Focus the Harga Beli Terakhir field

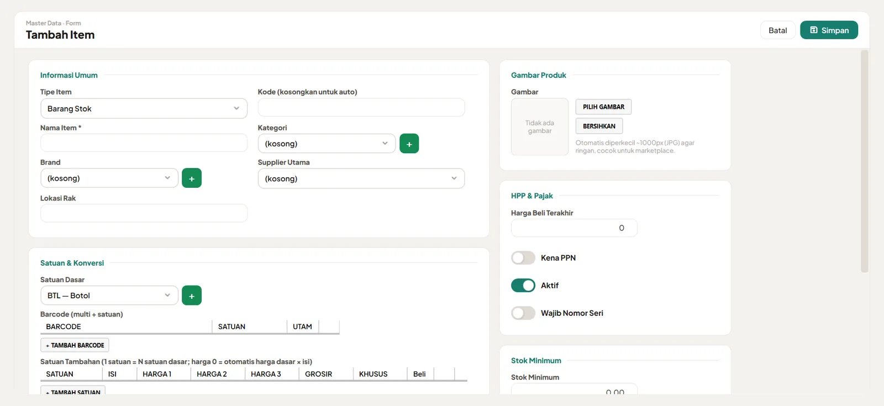tap(574, 228)
